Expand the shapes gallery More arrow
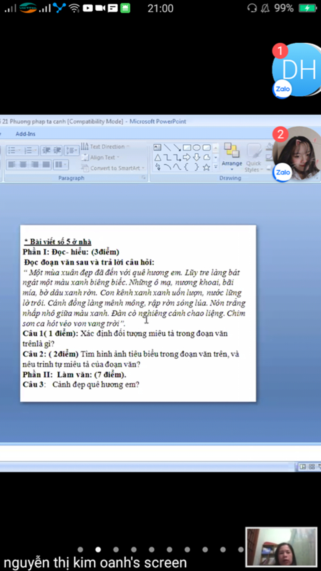This screenshot has width=321, height=571. click(216, 167)
